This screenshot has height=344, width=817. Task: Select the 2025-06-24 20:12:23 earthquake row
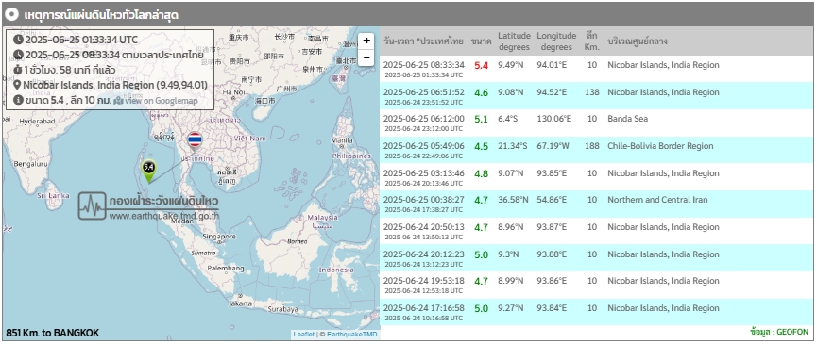click(x=597, y=258)
